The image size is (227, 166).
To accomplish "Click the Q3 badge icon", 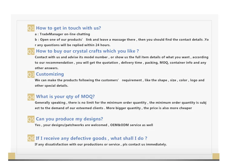I will coord(31,75).
